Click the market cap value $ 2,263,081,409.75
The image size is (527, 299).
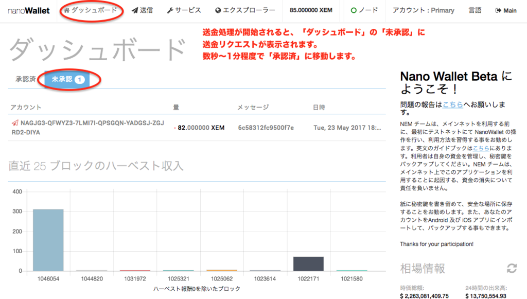(424, 296)
